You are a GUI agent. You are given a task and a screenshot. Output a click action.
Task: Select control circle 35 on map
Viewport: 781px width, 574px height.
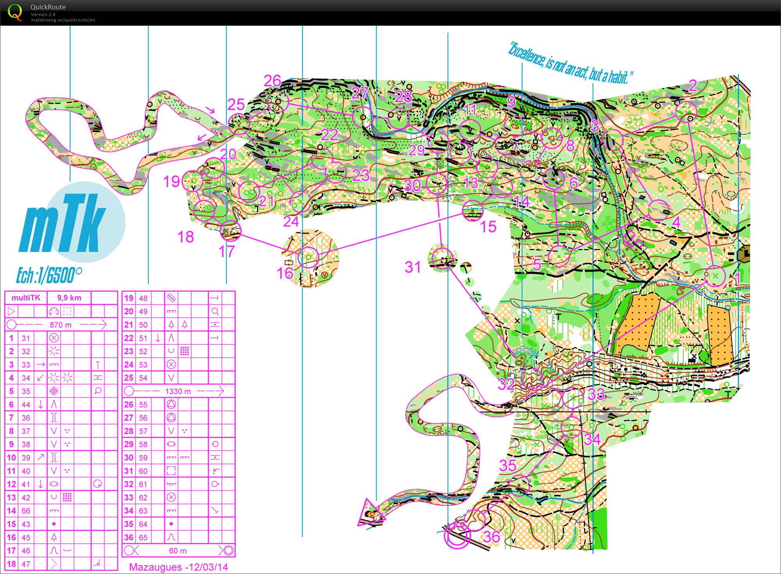(519, 485)
